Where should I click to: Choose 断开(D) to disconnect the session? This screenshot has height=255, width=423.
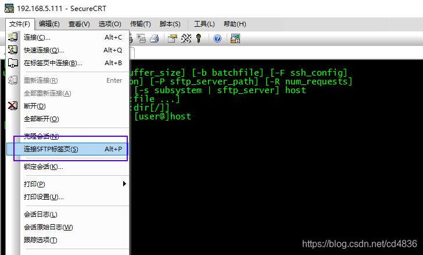point(67,106)
